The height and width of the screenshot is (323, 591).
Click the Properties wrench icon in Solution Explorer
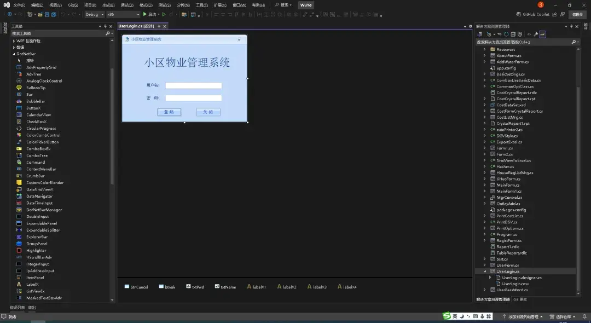click(536, 34)
